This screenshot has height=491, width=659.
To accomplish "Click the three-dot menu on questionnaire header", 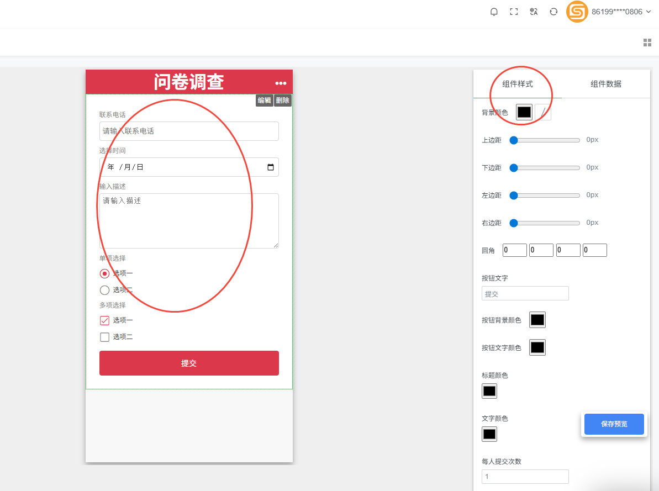I will point(281,83).
